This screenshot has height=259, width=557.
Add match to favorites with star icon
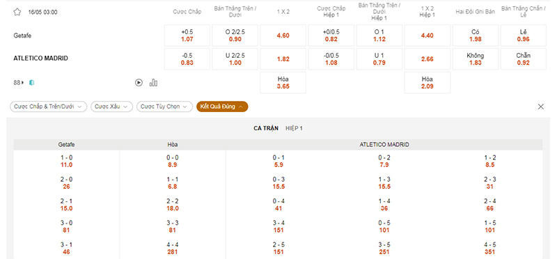[x=17, y=12]
